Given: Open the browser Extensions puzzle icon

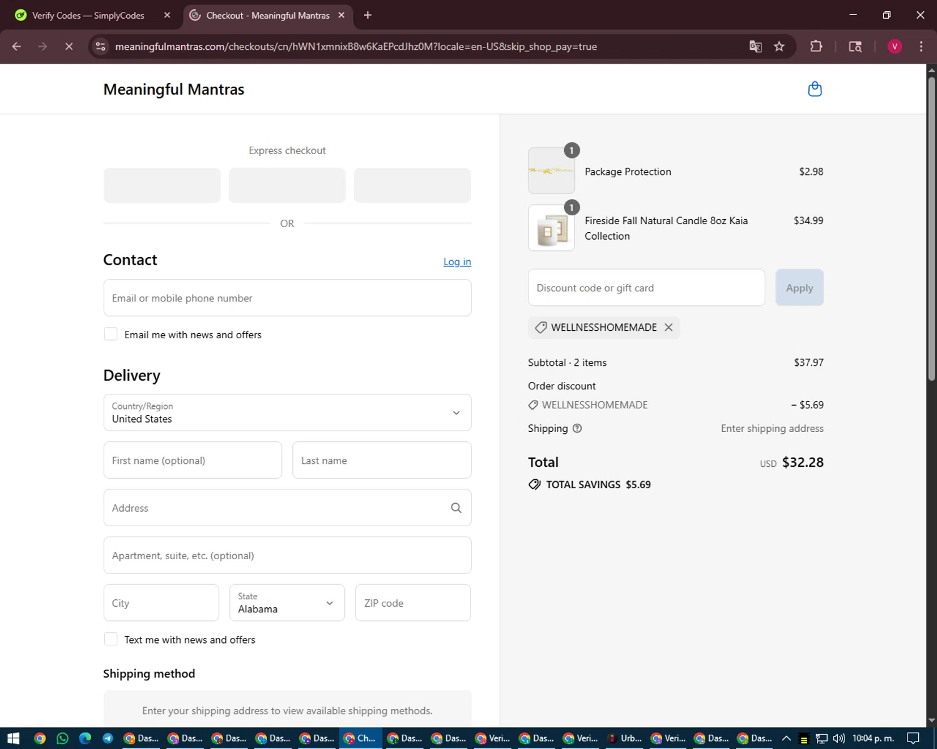Looking at the screenshot, I should click(816, 47).
